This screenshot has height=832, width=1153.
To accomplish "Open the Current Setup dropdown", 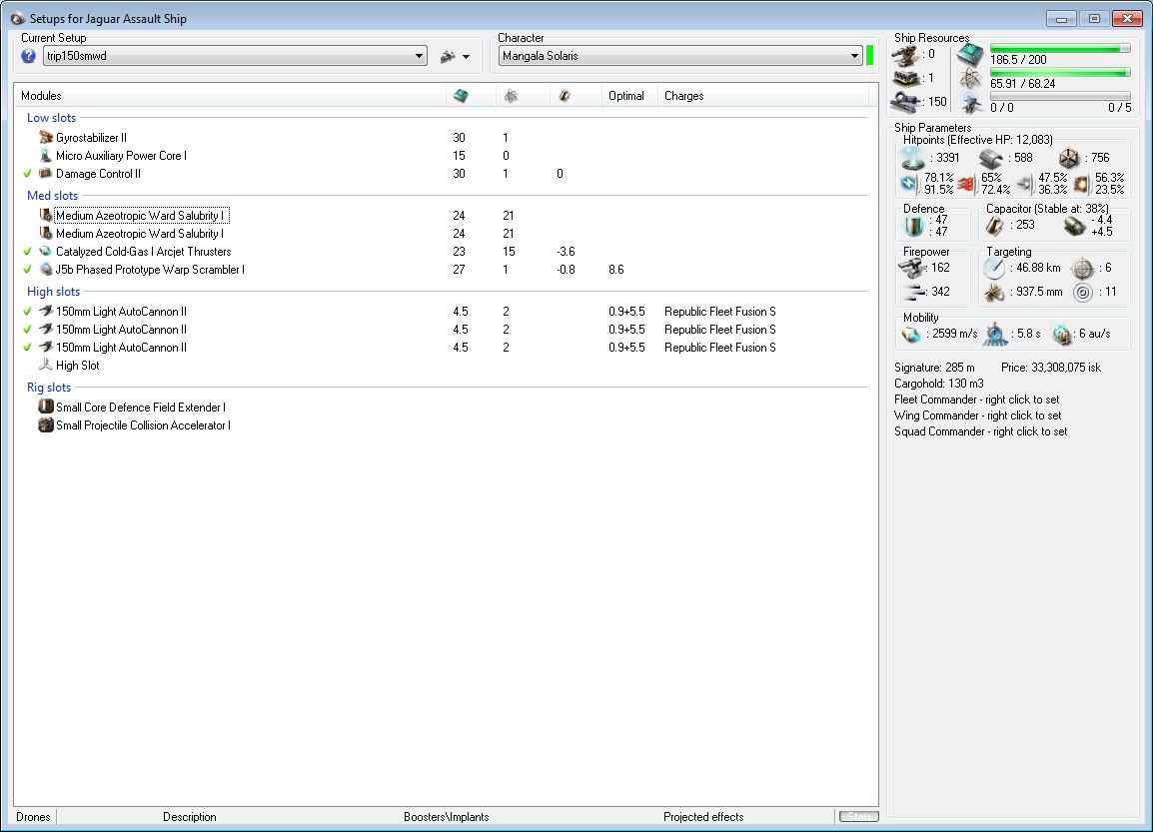I will coord(420,57).
